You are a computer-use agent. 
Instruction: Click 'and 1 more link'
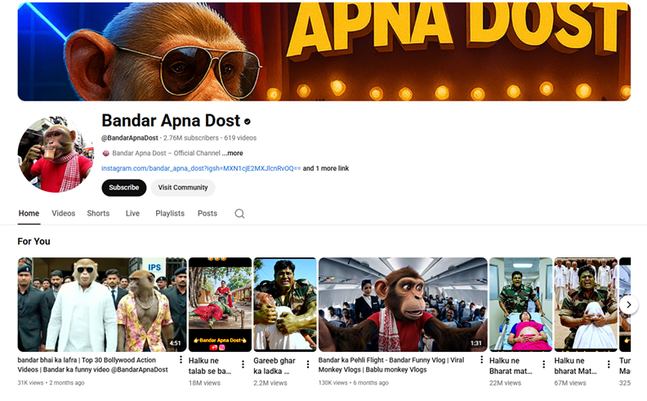(326, 168)
